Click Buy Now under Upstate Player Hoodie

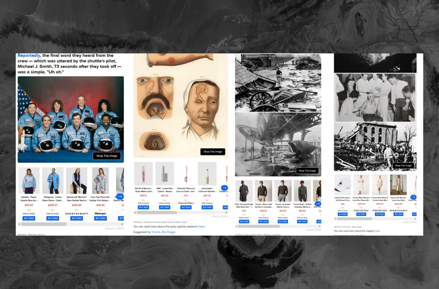point(29,219)
